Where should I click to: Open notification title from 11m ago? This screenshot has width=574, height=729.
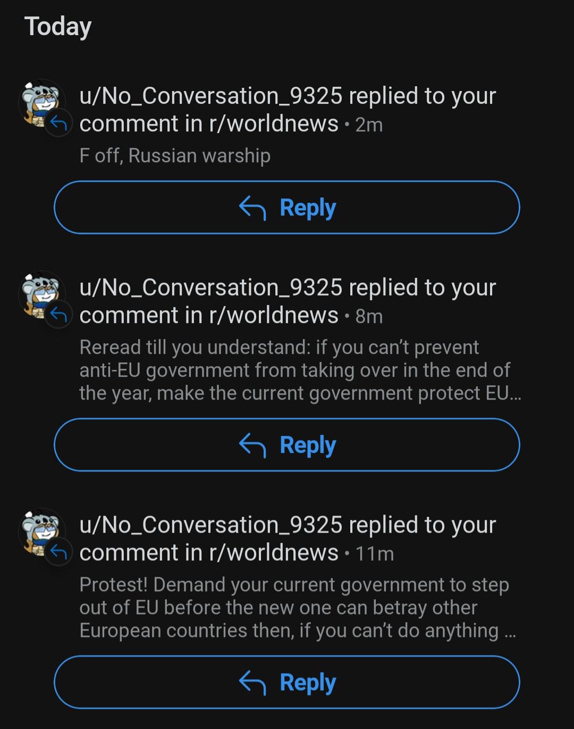(288, 539)
